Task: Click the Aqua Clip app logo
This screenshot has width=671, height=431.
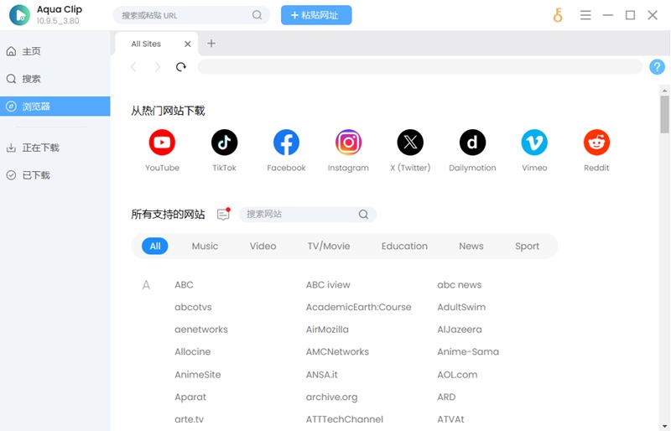Action: click(x=19, y=15)
